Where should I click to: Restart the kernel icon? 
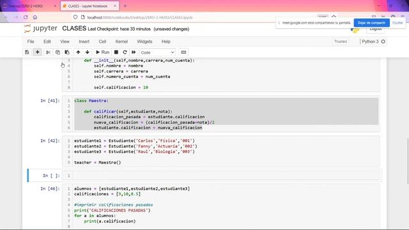pyautogui.click(x=125, y=52)
